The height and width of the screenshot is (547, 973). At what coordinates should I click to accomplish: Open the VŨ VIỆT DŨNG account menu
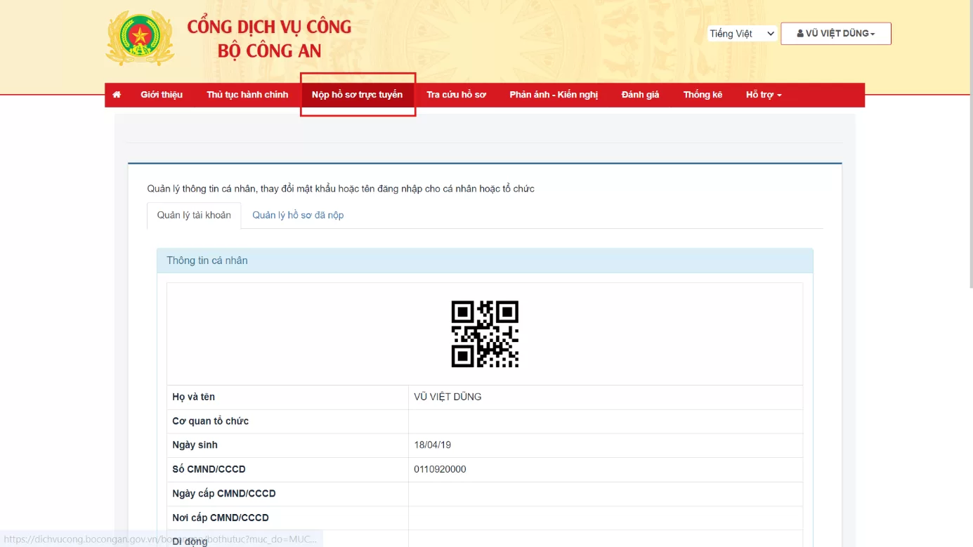(x=836, y=34)
